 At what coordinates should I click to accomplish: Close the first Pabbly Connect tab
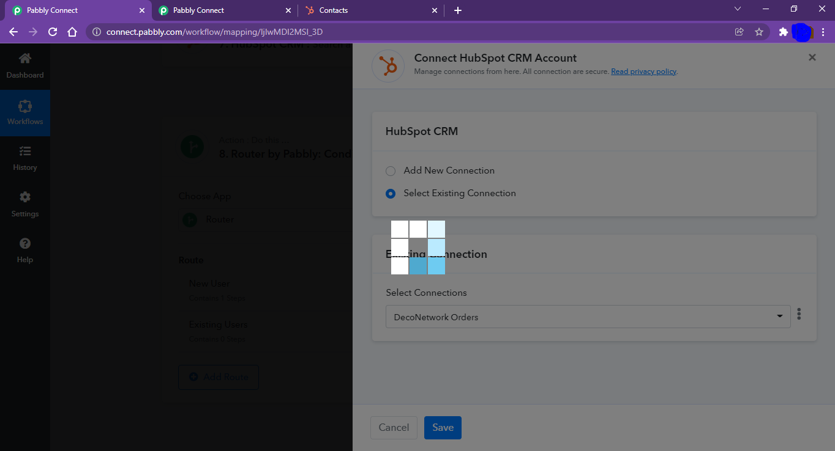point(142,10)
